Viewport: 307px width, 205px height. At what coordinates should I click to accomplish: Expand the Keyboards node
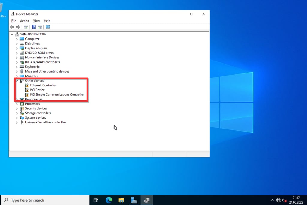[17, 67]
